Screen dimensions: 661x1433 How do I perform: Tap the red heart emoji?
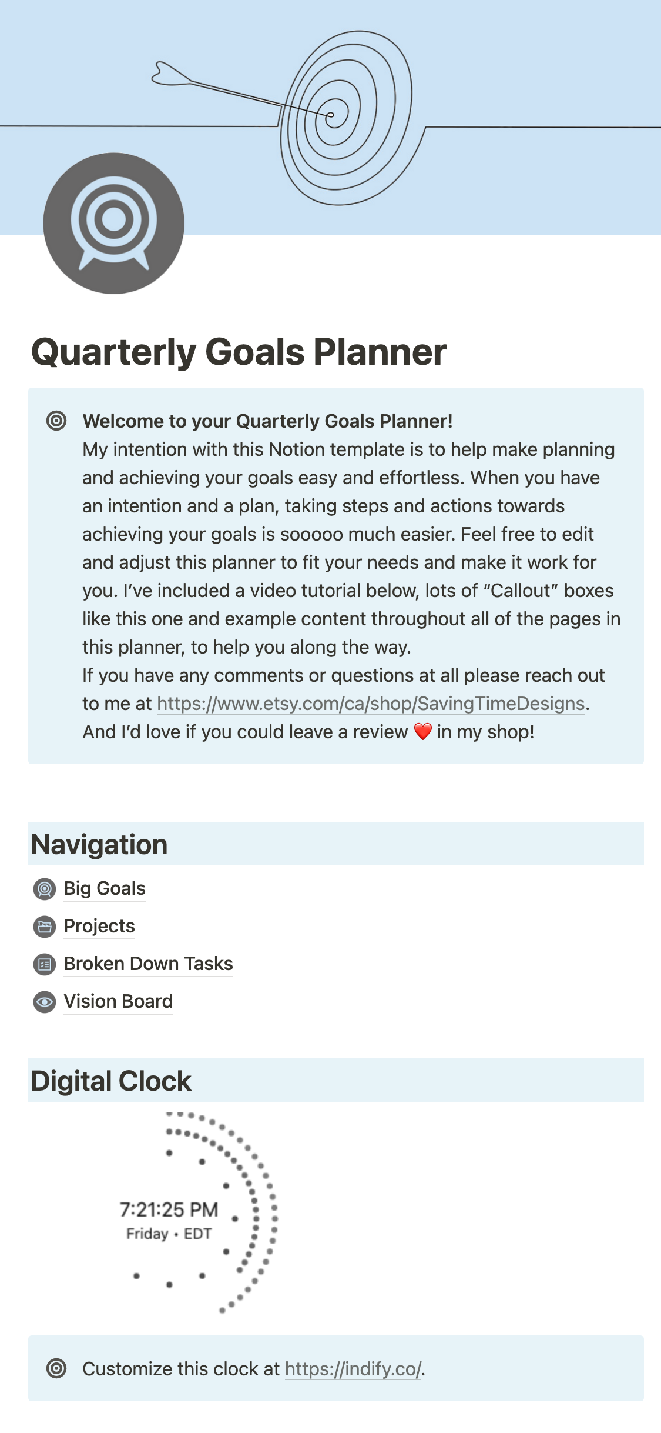pos(422,732)
